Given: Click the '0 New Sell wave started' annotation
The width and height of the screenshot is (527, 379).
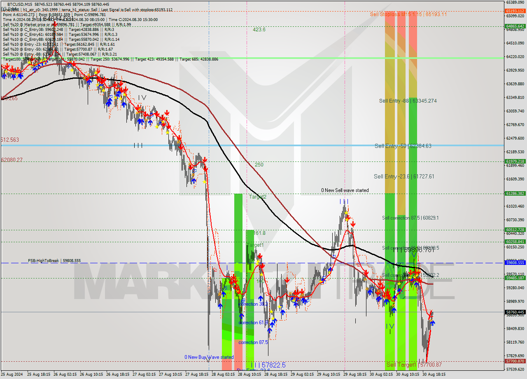Looking at the screenshot, I should coord(345,190).
